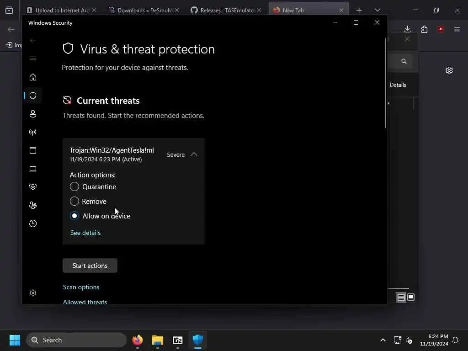Select the New Tab browser tab
This screenshot has height=351, width=468.
293,10
